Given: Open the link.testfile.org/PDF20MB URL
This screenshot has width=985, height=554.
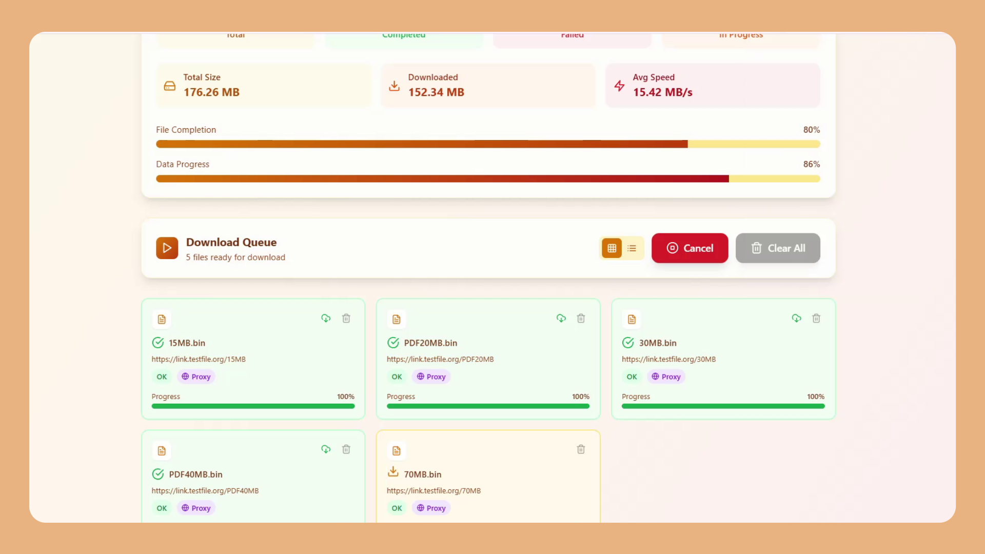Looking at the screenshot, I should (x=440, y=359).
